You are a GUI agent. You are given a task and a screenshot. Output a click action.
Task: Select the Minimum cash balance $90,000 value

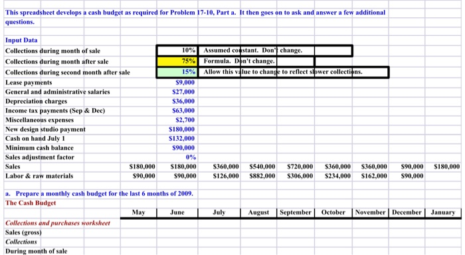tap(183, 147)
